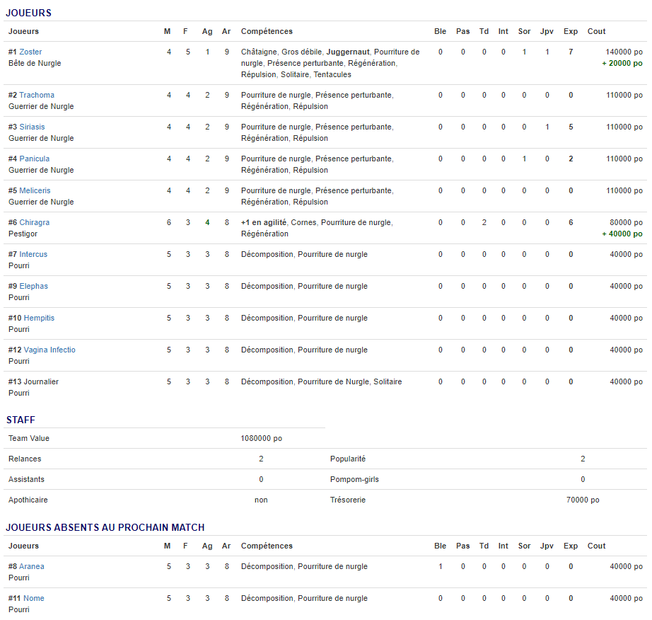Image resolution: width=652 pixels, height=620 pixels.
Task: Click the Apothicaire label in Staff section
Action: pyautogui.click(x=28, y=500)
